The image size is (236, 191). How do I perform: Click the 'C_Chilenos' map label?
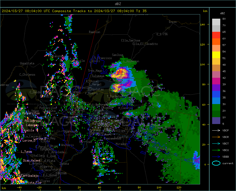click(27, 75)
